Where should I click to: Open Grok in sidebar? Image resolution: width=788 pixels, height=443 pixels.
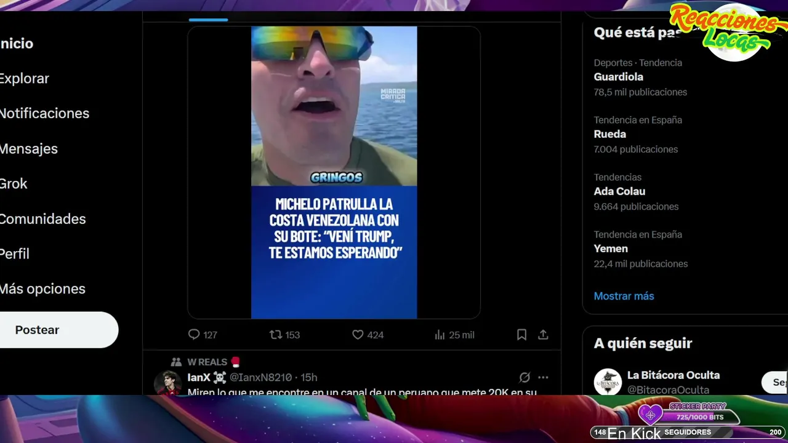click(14, 183)
